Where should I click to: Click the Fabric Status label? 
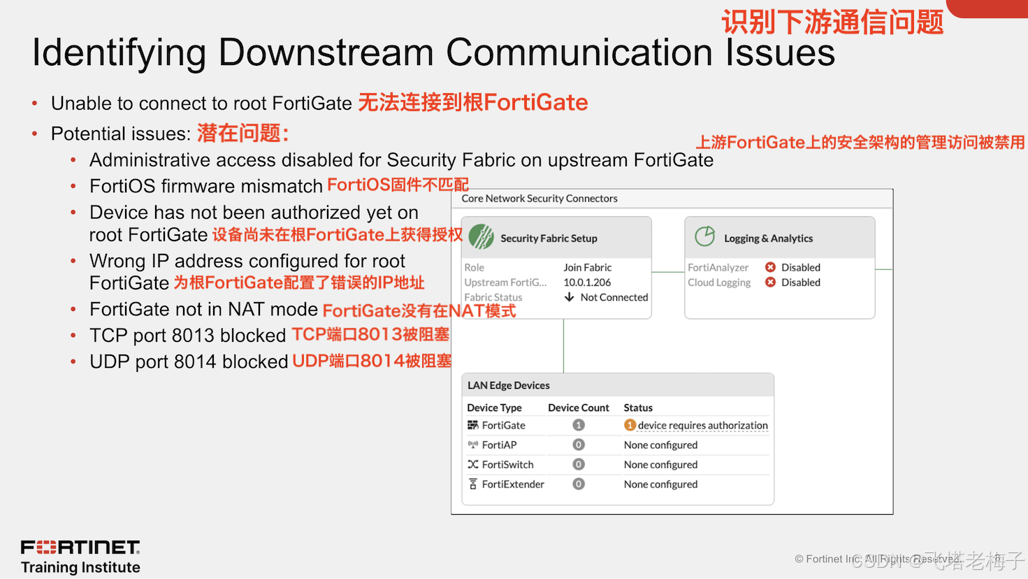493,297
